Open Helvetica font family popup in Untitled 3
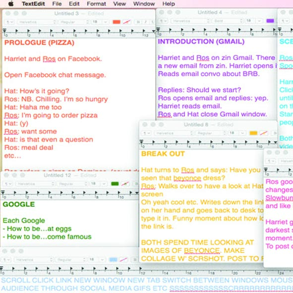 37,22
